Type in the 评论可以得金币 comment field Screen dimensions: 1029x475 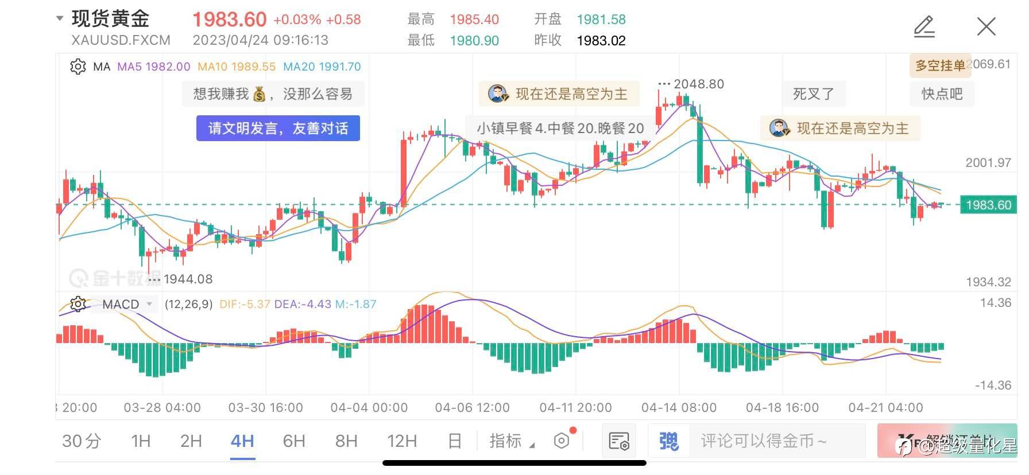point(764,441)
